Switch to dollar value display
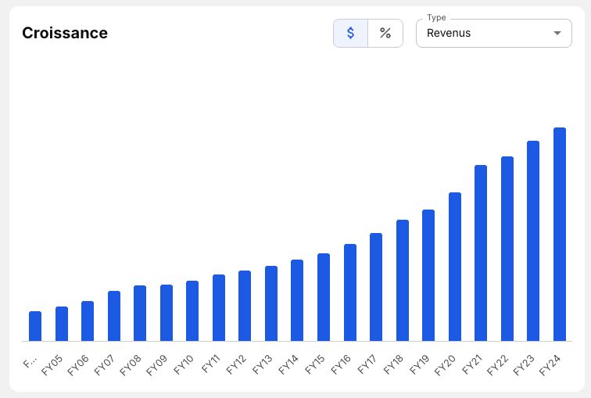 (x=350, y=33)
